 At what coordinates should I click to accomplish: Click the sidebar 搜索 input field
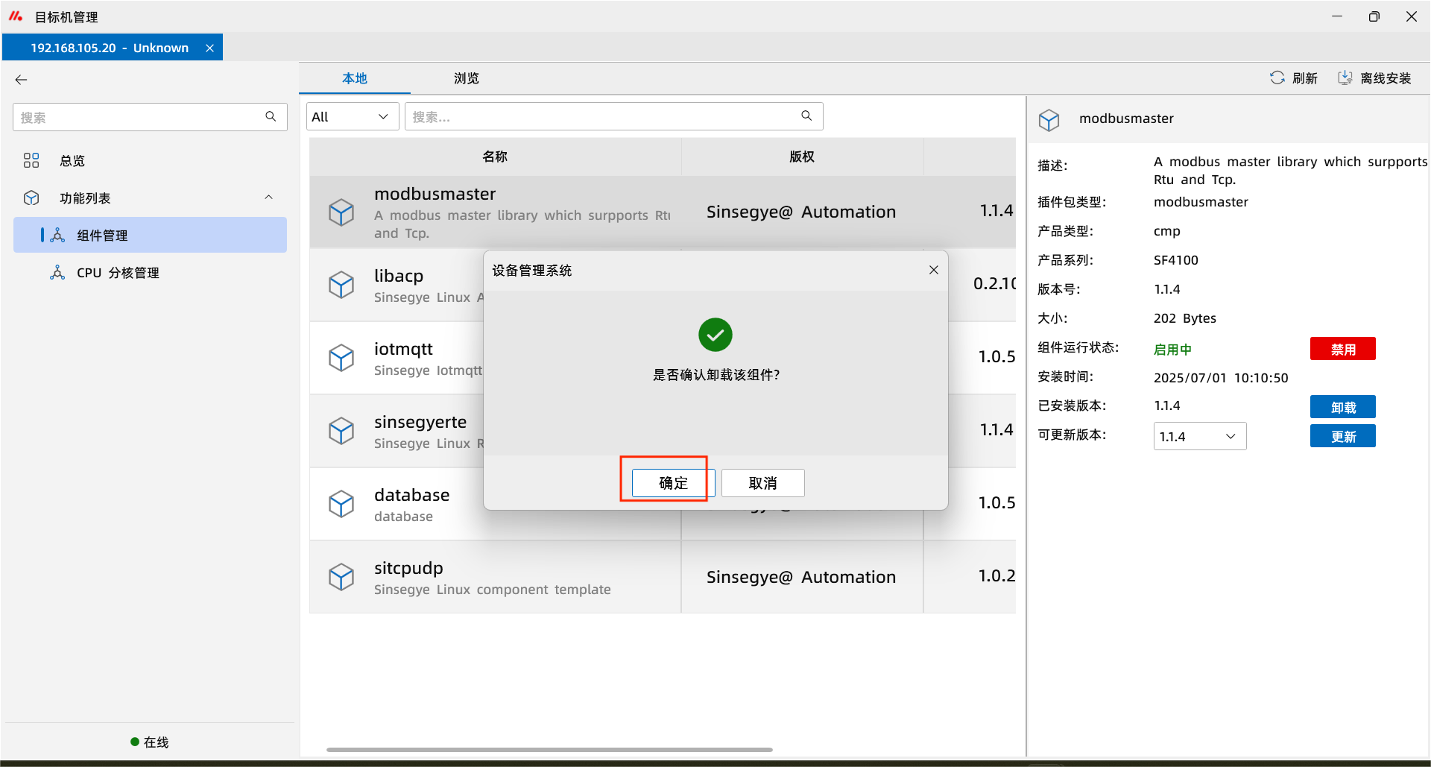coord(138,118)
